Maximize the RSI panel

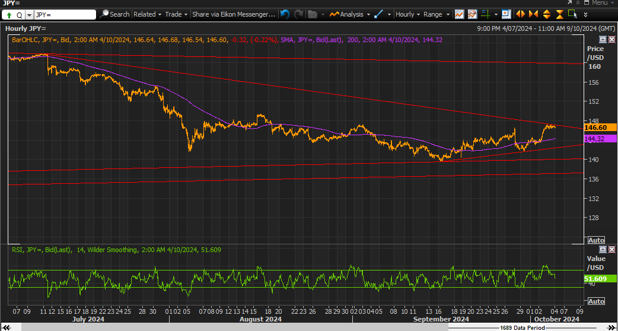tap(603, 249)
